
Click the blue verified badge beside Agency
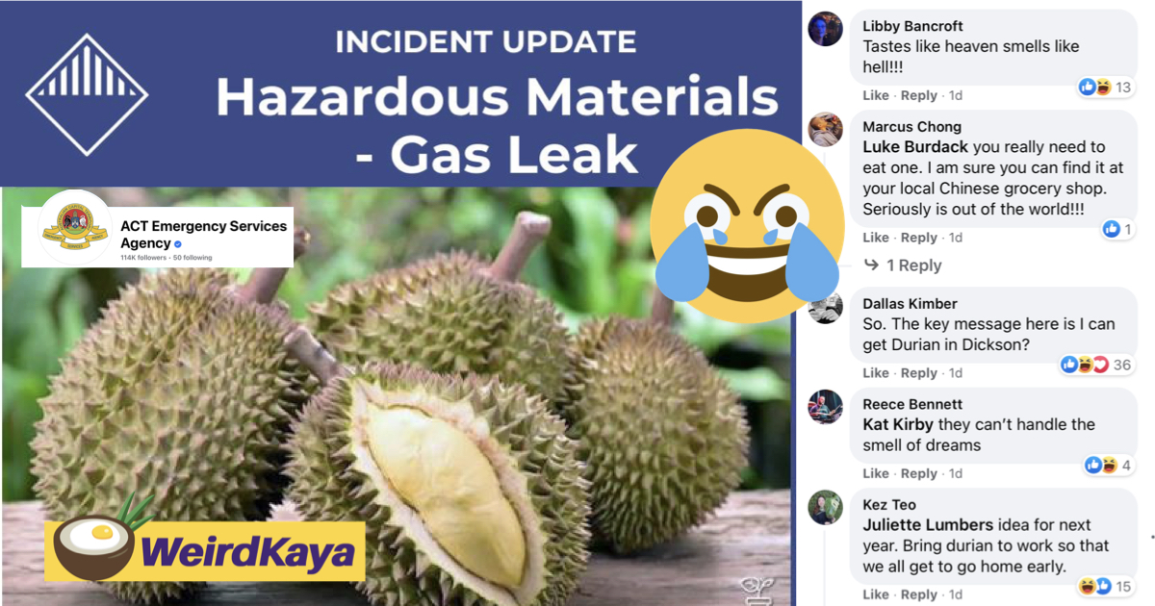click(178, 244)
